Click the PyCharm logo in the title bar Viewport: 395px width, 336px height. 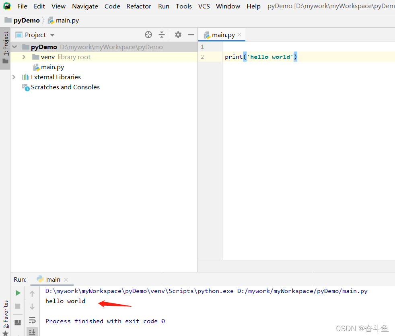pyautogui.click(x=6, y=6)
